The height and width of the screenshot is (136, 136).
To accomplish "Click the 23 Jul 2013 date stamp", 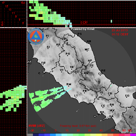I will pos(120,30).
